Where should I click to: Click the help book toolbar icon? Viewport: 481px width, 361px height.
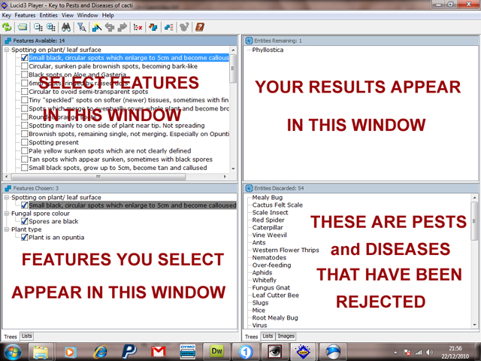(200, 27)
